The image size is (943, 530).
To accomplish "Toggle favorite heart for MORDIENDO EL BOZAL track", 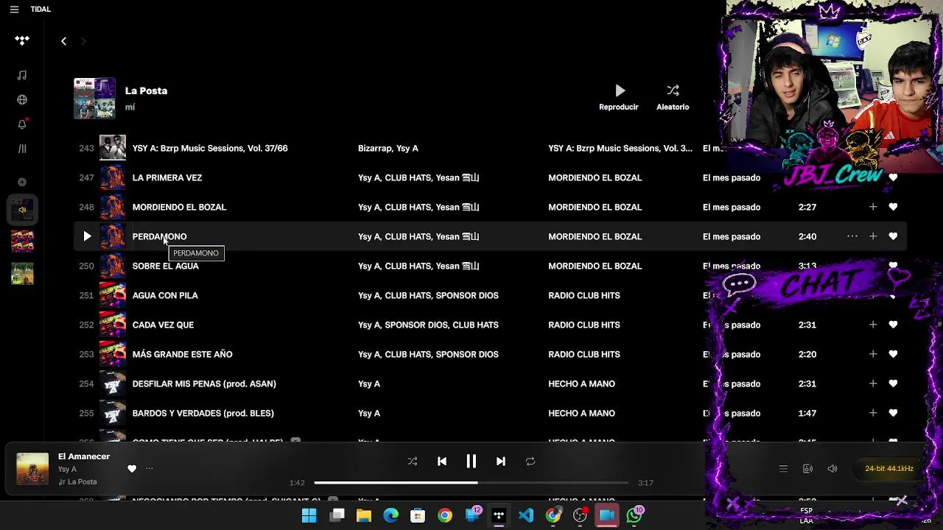I will pyautogui.click(x=893, y=207).
